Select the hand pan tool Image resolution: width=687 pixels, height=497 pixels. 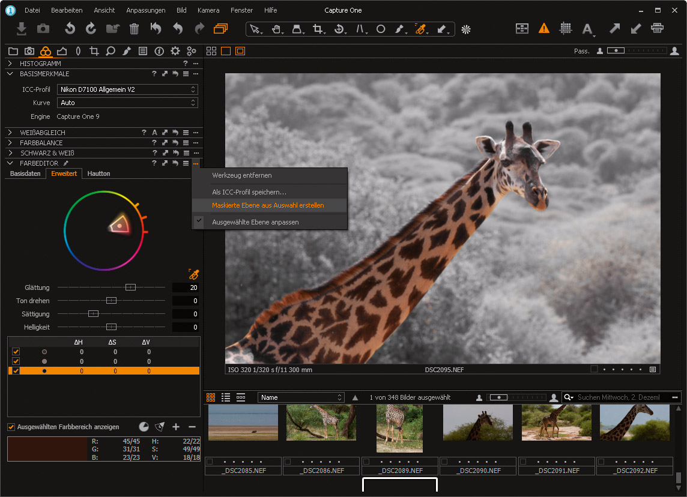(276, 29)
